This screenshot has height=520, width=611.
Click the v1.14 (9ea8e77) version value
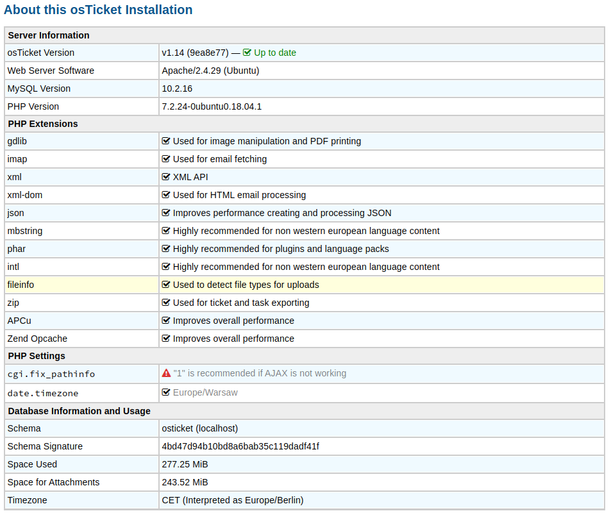[x=195, y=53]
